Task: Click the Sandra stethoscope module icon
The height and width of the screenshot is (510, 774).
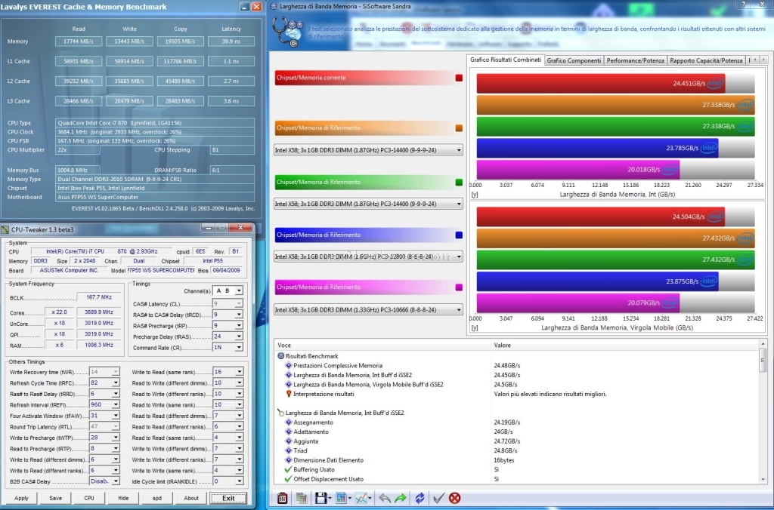Action: [287, 32]
